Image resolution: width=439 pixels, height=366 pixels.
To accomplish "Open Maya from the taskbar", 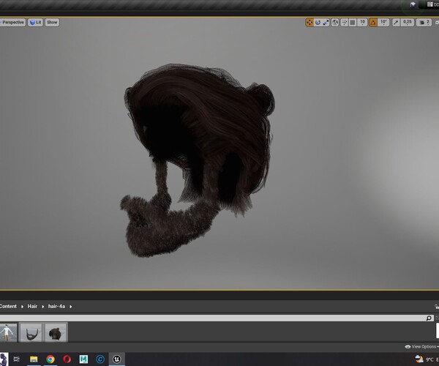I will coord(83,359).
